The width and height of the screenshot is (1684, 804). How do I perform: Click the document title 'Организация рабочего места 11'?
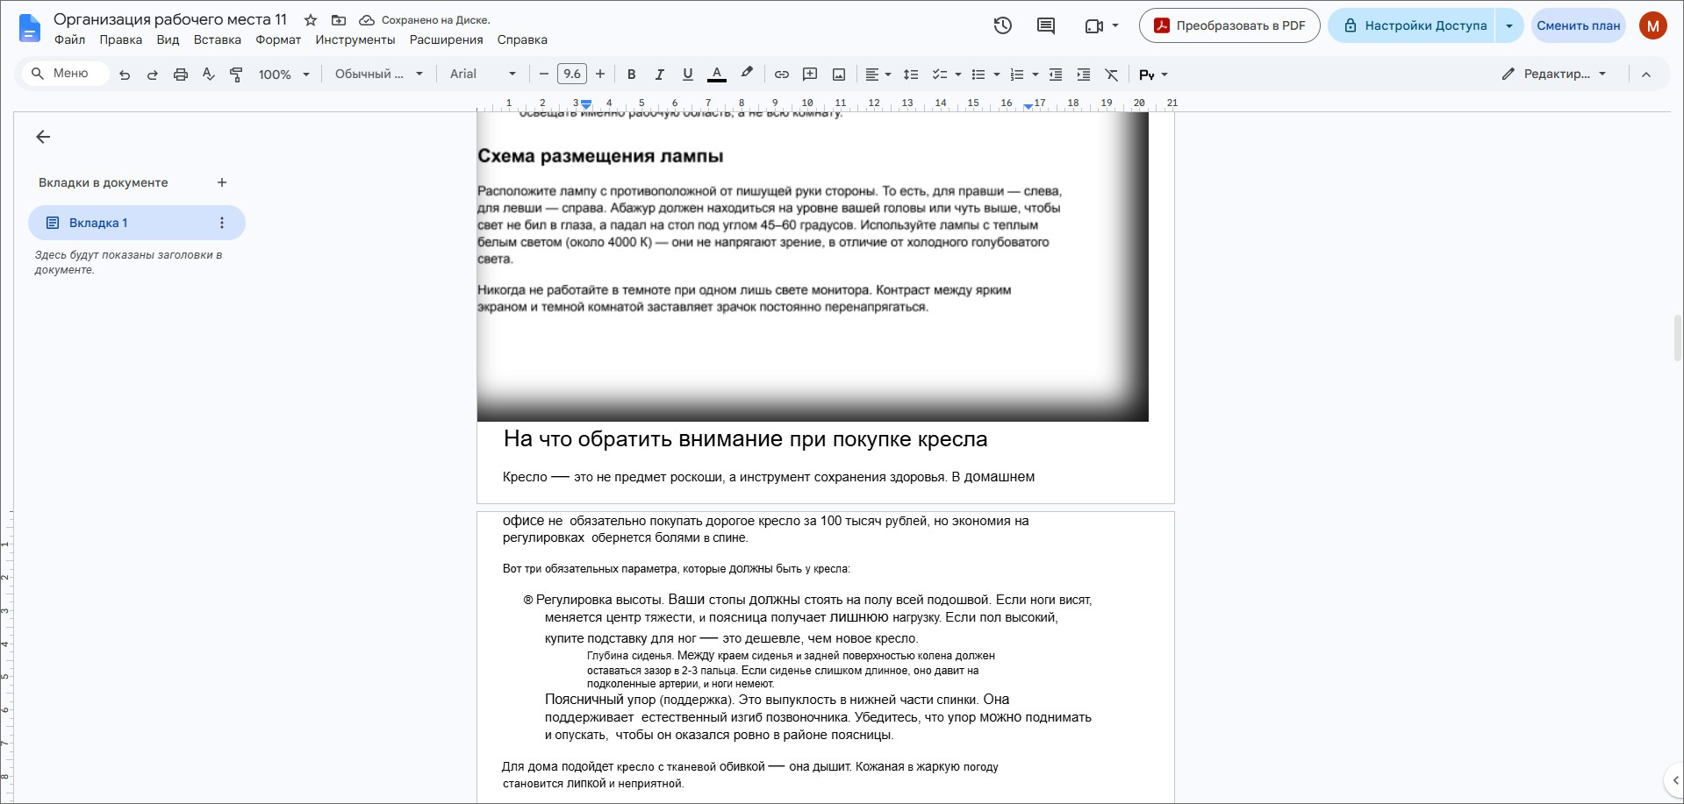point(170,19)
